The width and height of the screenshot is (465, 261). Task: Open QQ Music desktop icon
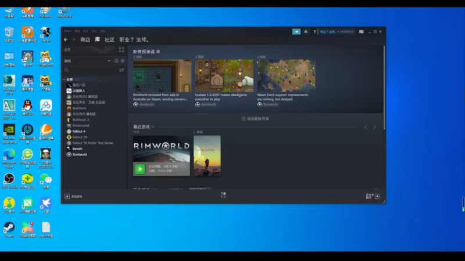[x=9, y=205]
